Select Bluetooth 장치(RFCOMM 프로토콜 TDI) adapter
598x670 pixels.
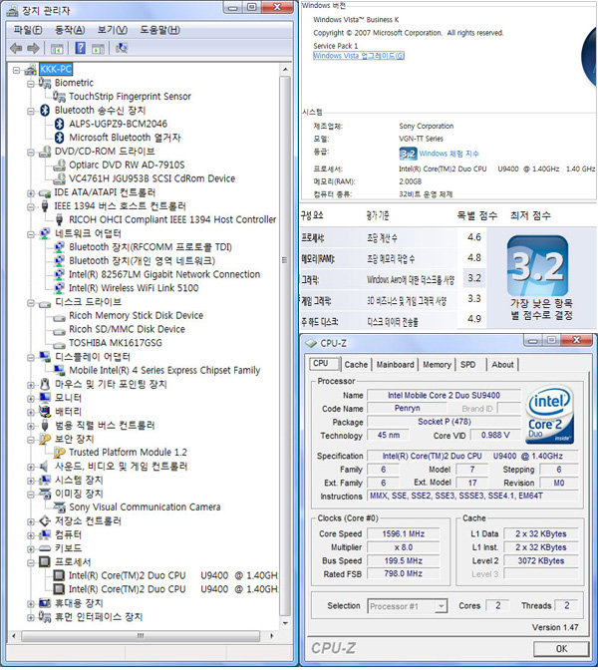pyautogui.click(x=150, y=247)
